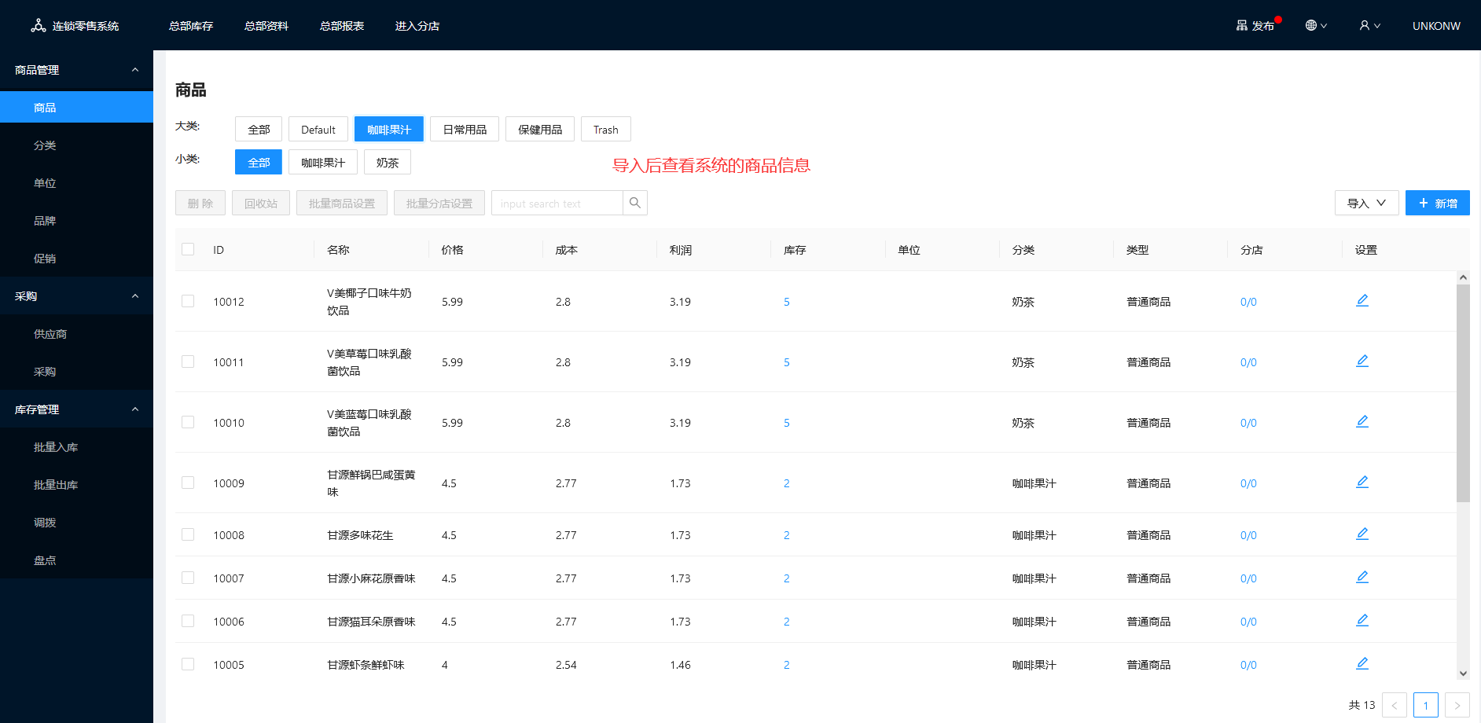Select 促销 in the sidebar
1481x723 pixels.
pyautogui.click(x=76, y=259)
